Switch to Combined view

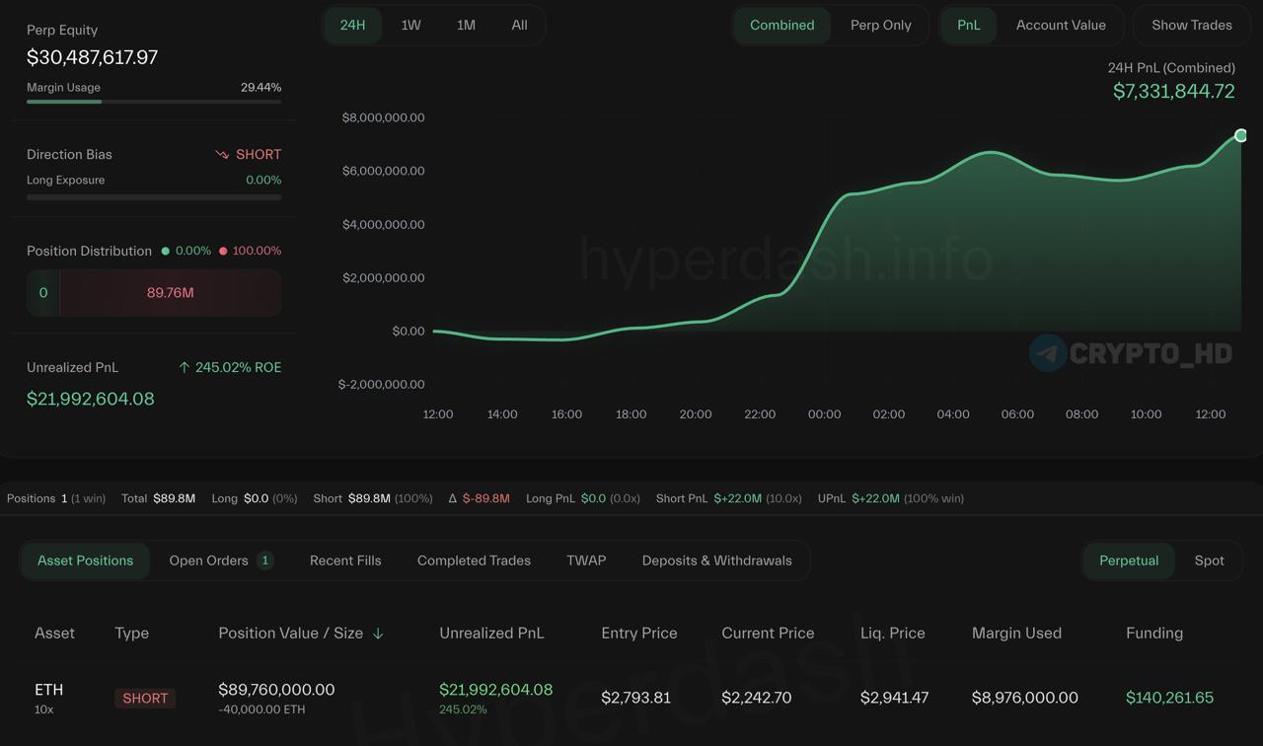782,25
